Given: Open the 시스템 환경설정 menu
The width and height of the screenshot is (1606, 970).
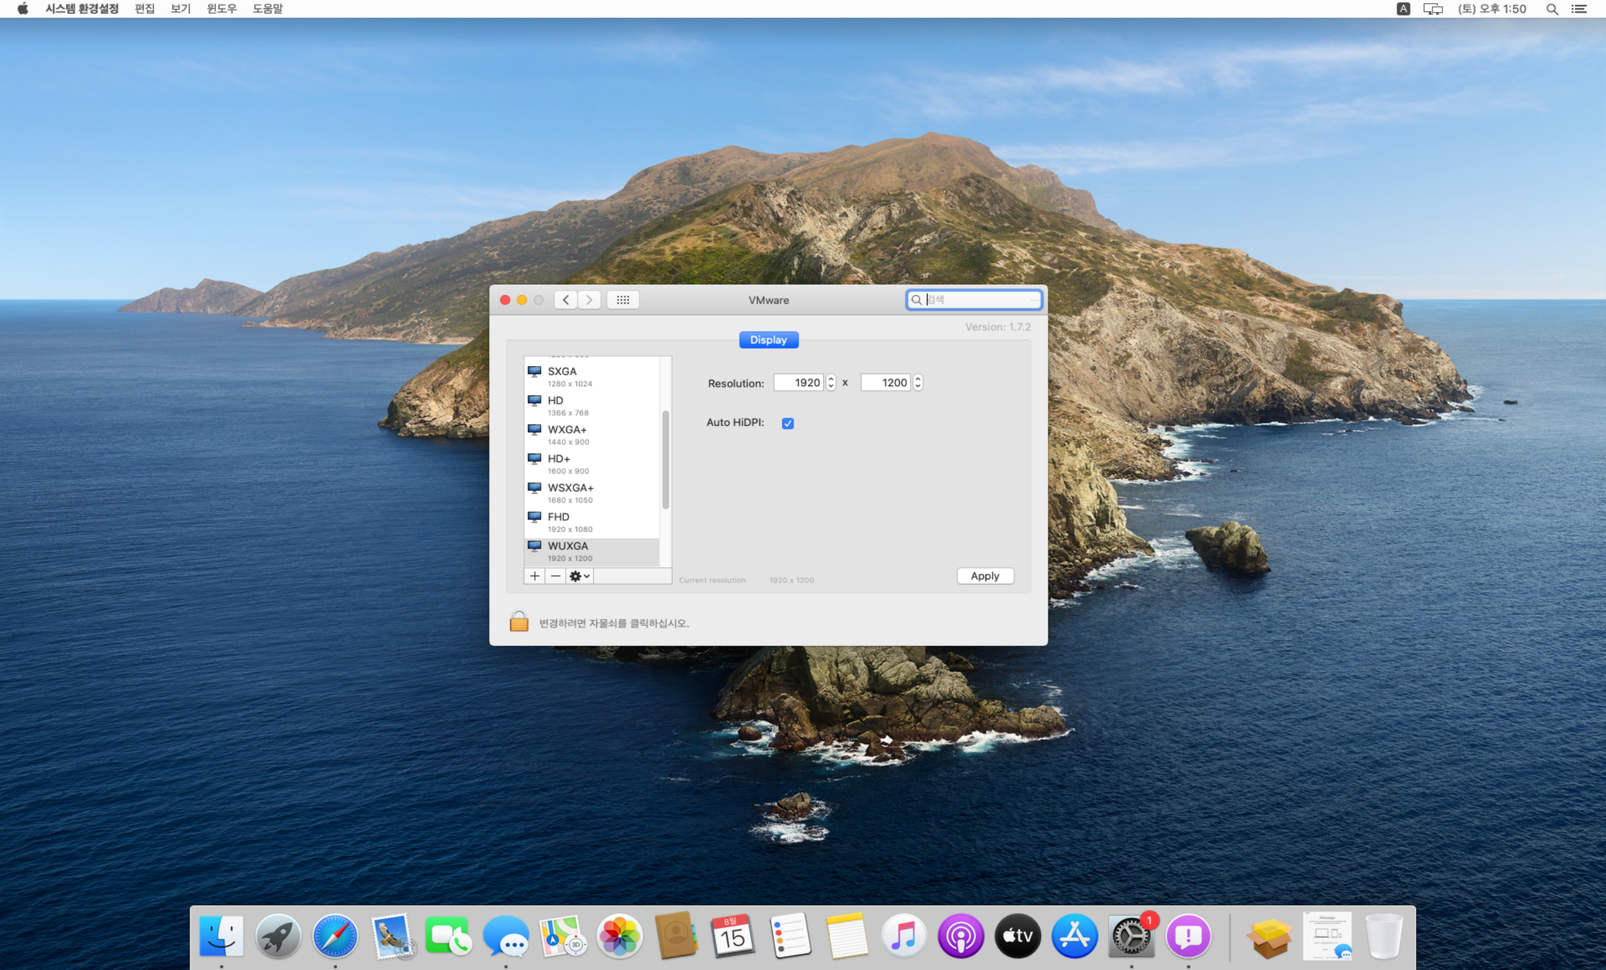Looking at the screenshot, I should click(x=82, y=8).
